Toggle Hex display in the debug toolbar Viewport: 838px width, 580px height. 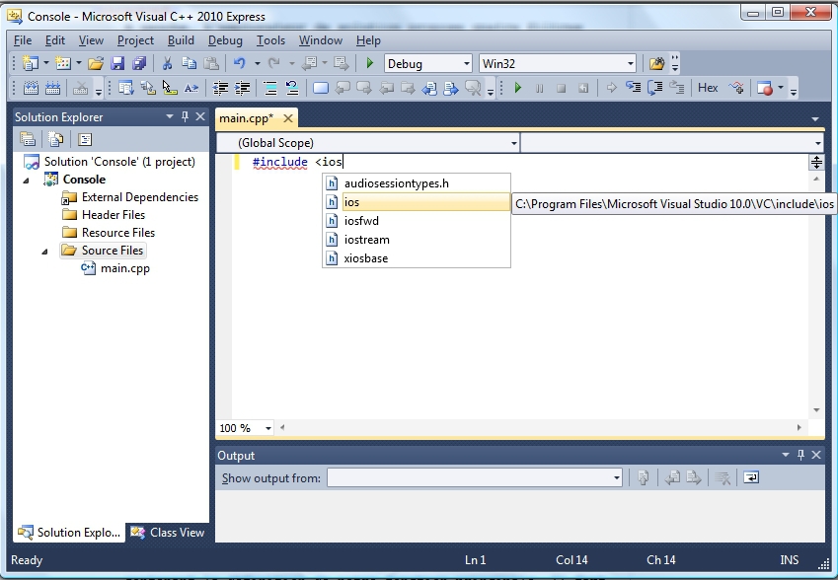(708, 88)
